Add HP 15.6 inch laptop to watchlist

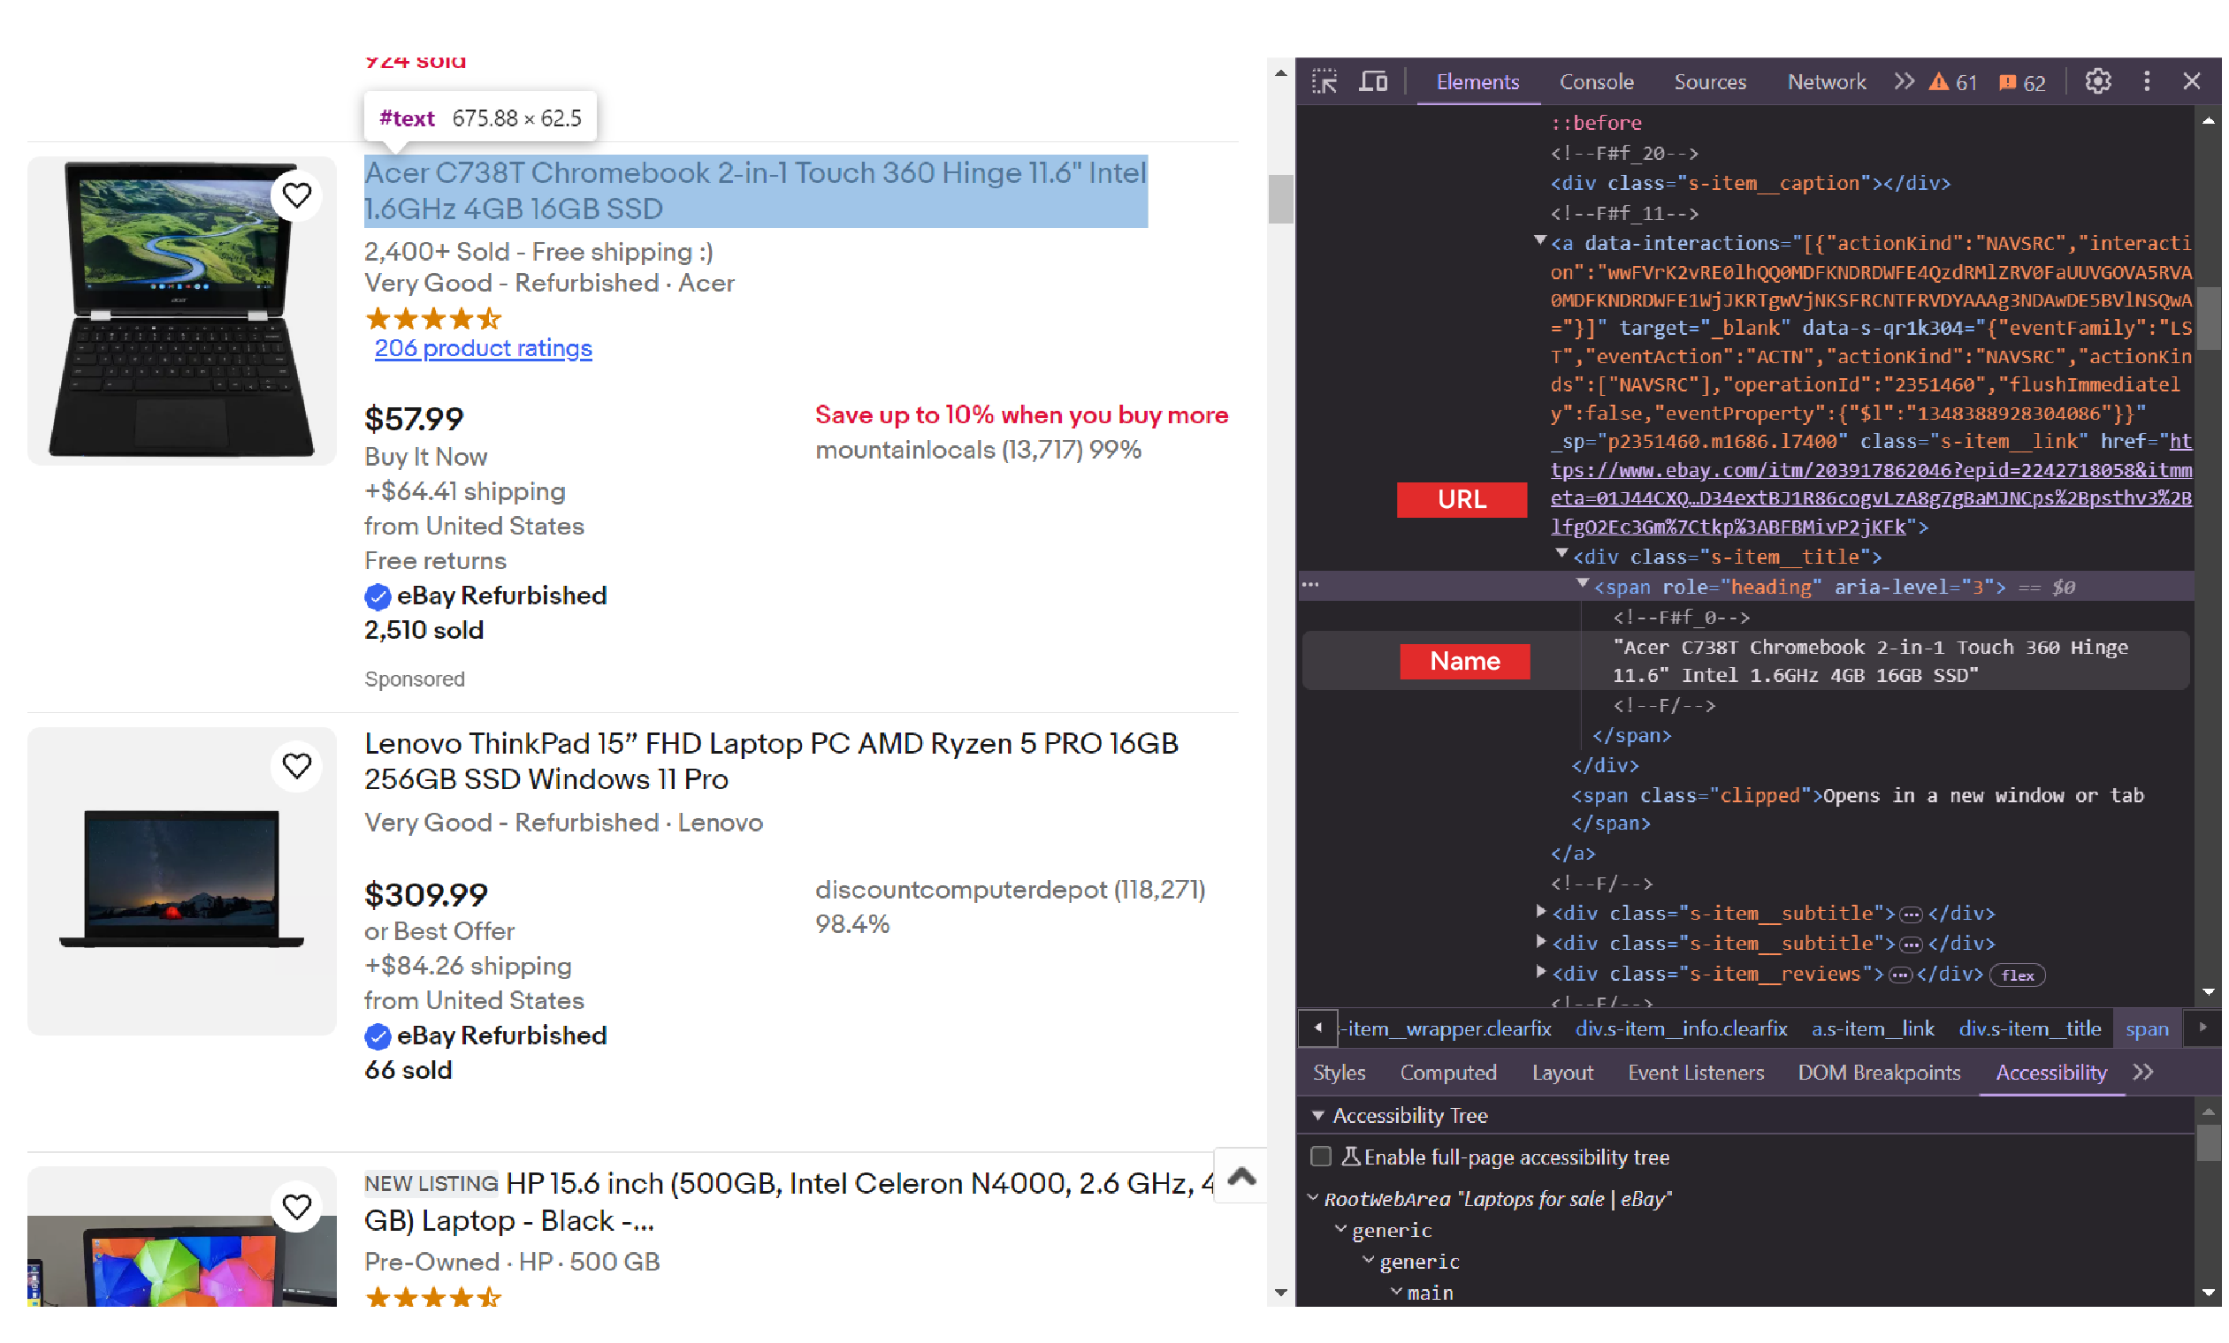(x=297, y=1206)
